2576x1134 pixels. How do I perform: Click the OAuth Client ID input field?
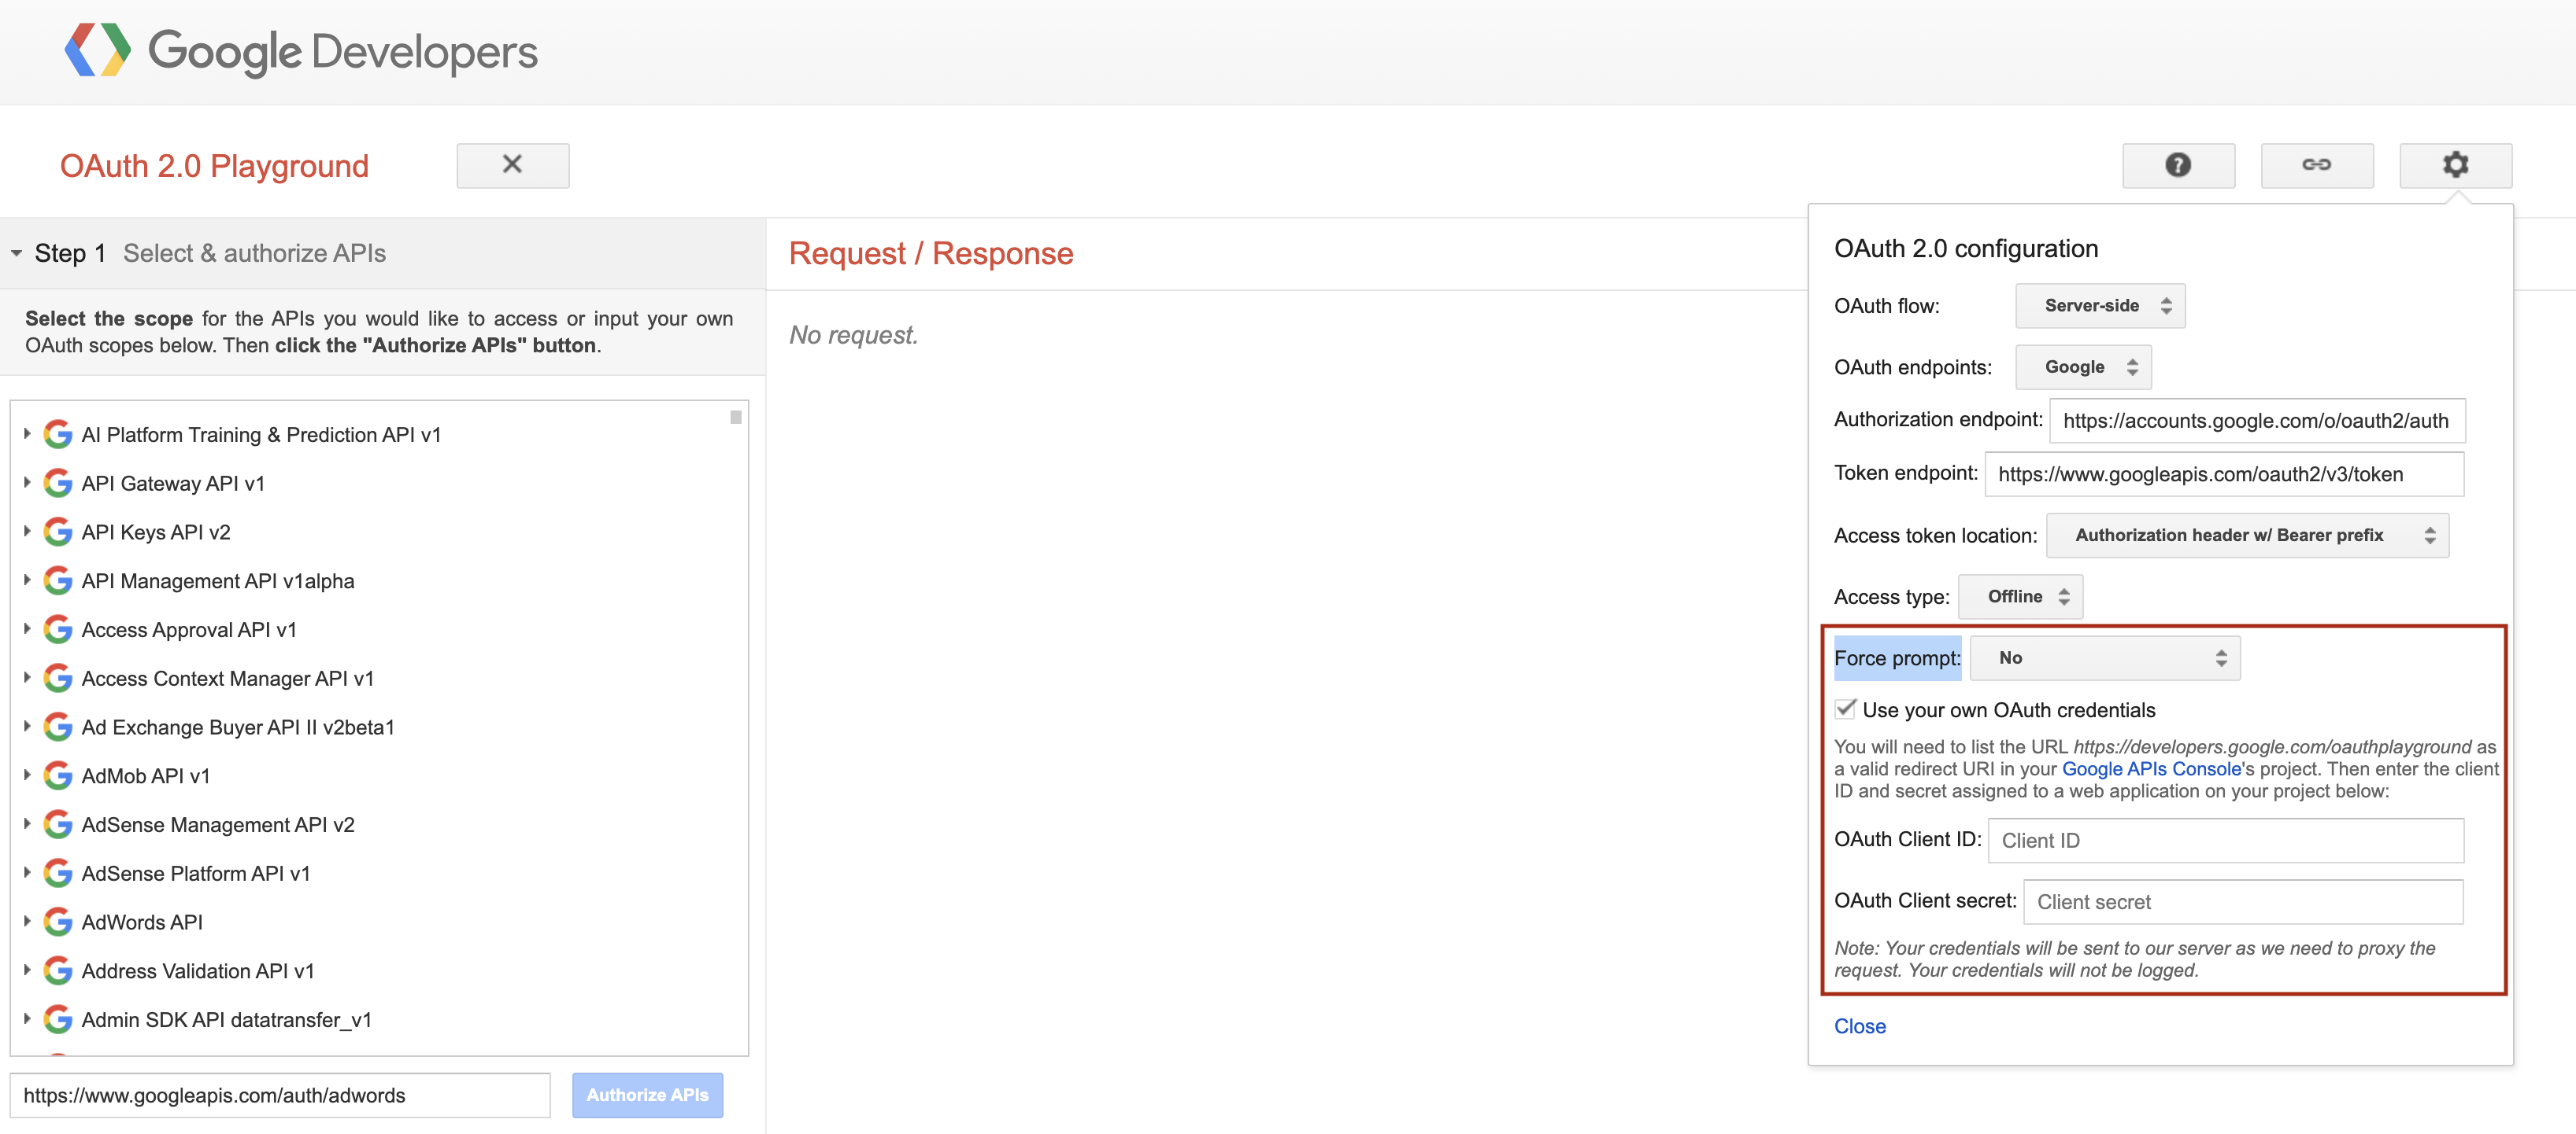(2224, 840)
